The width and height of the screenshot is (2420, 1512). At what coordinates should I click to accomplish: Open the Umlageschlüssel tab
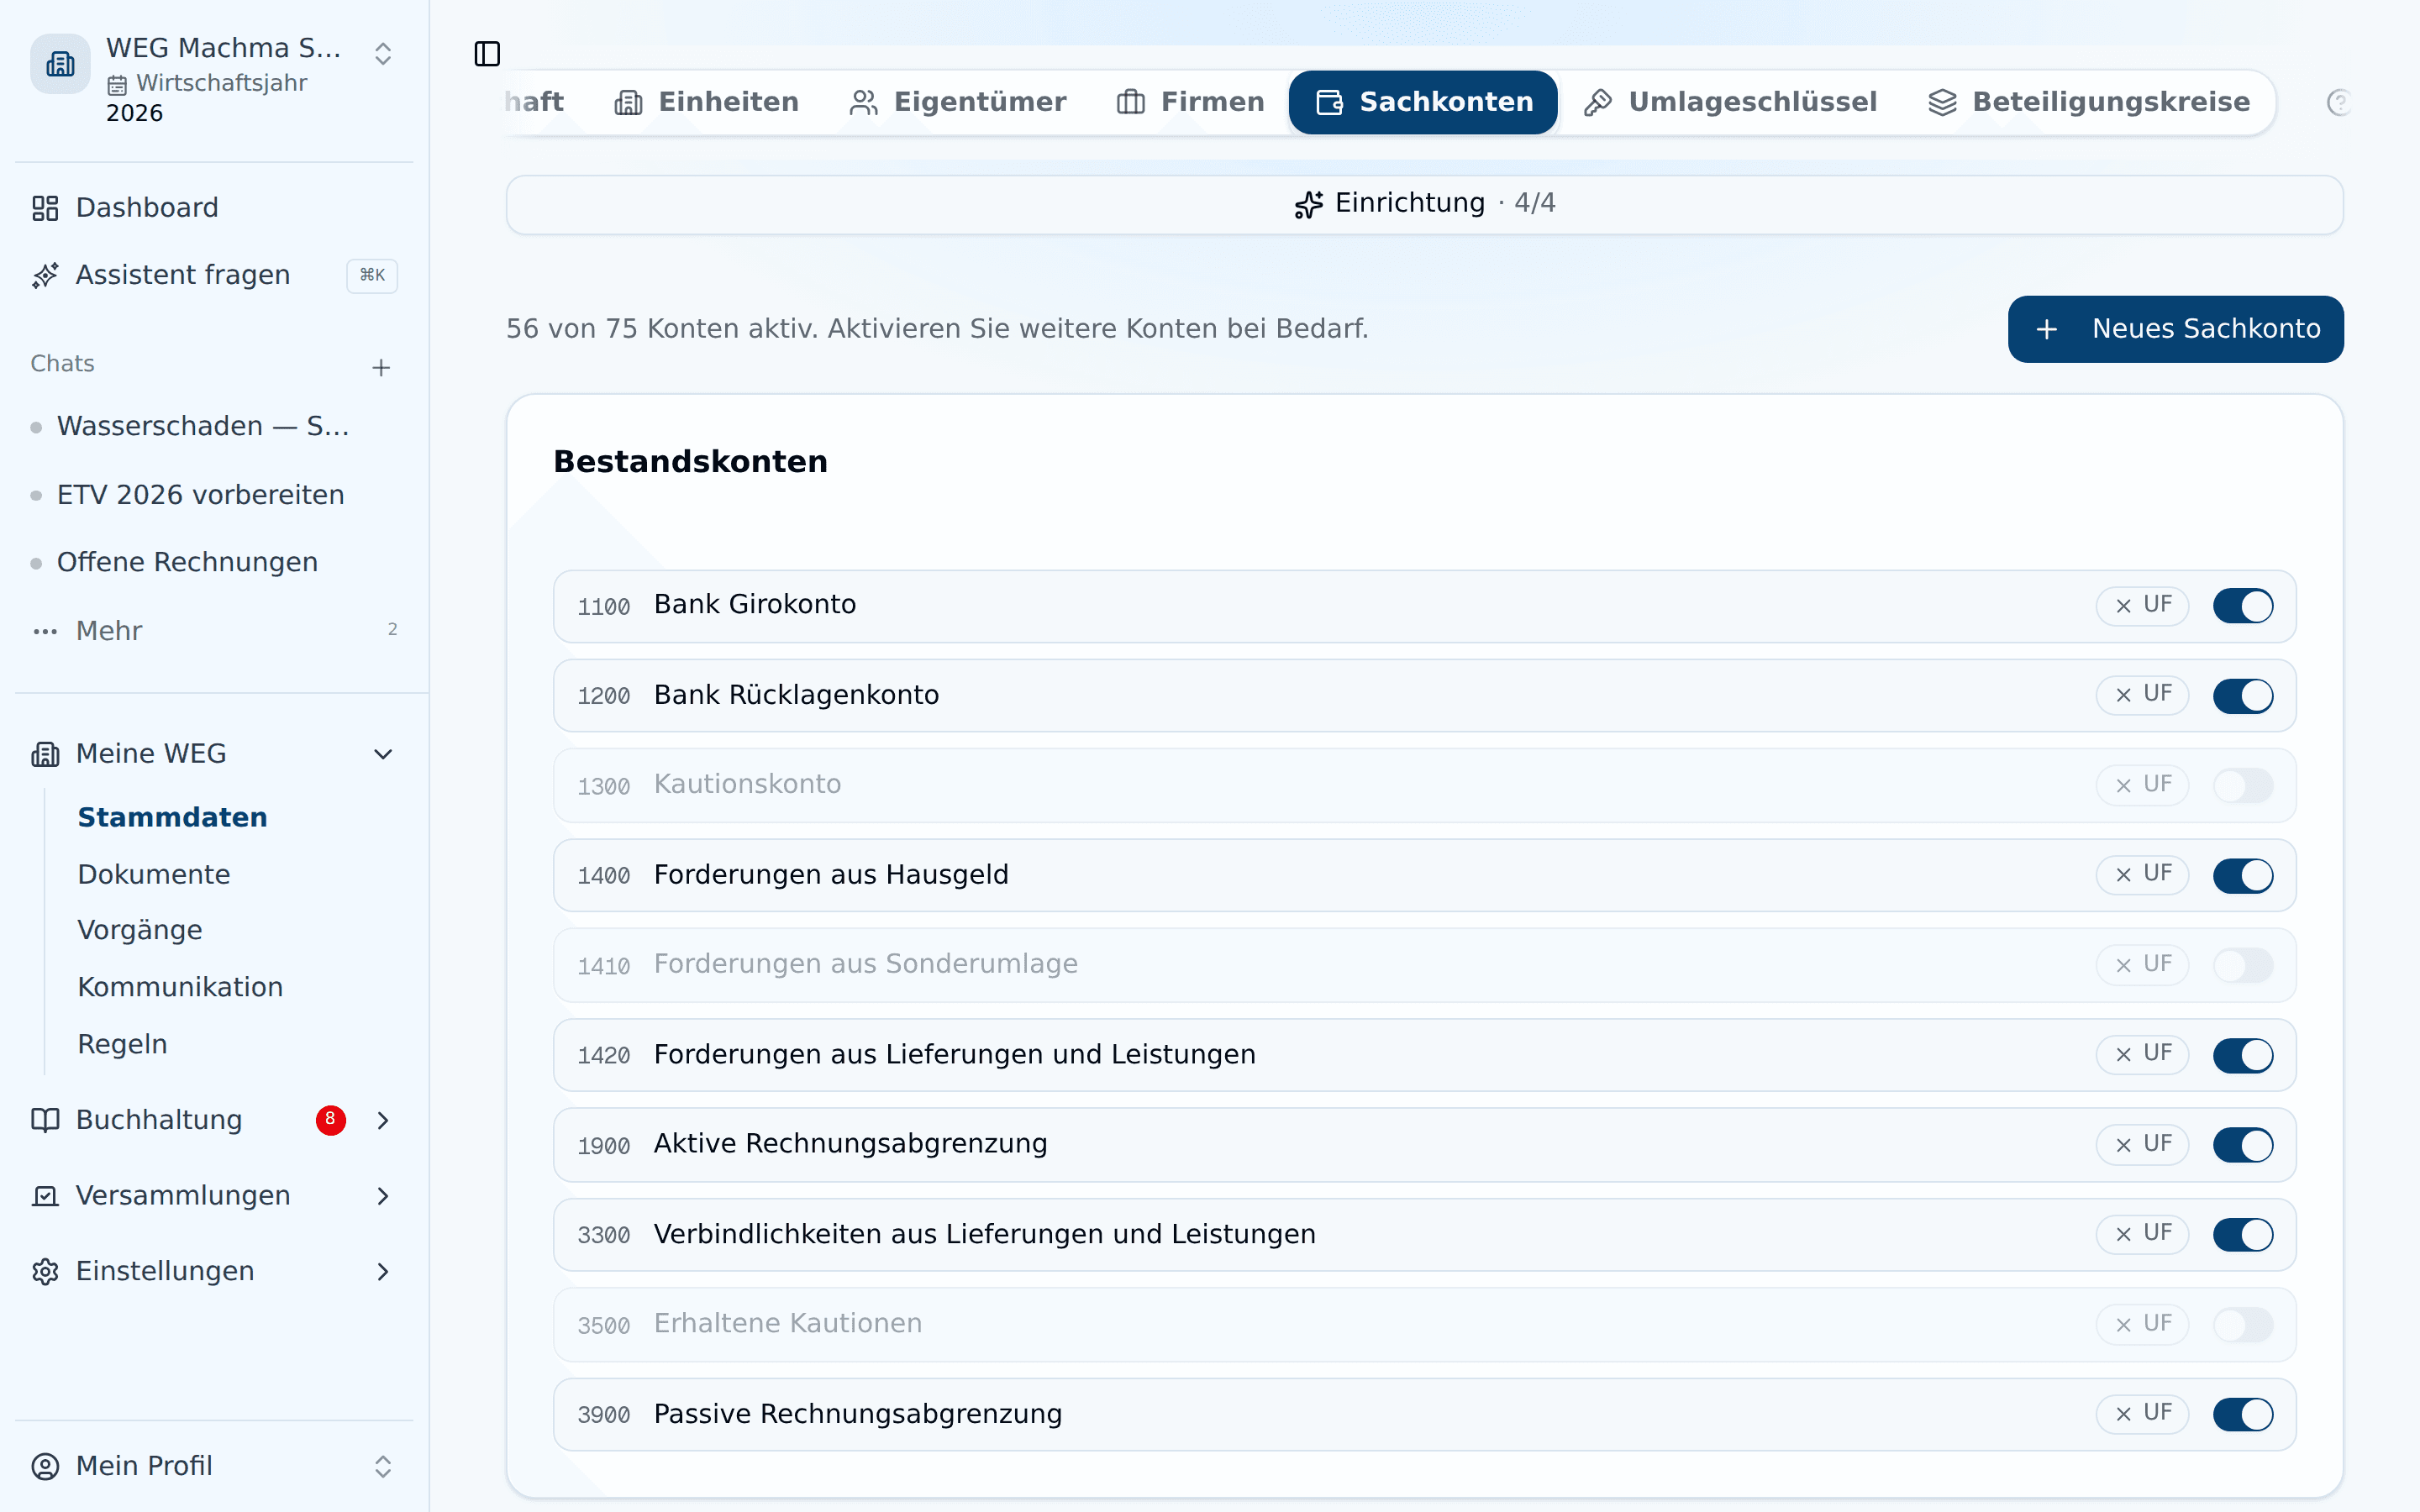(x=1731, y=102)
